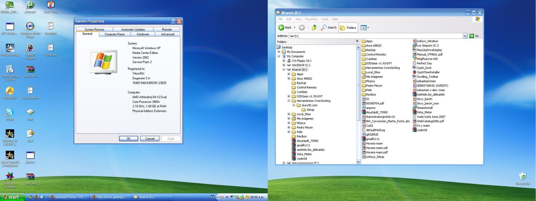Open the Address bar dropdown arrow

pos(465,36)
